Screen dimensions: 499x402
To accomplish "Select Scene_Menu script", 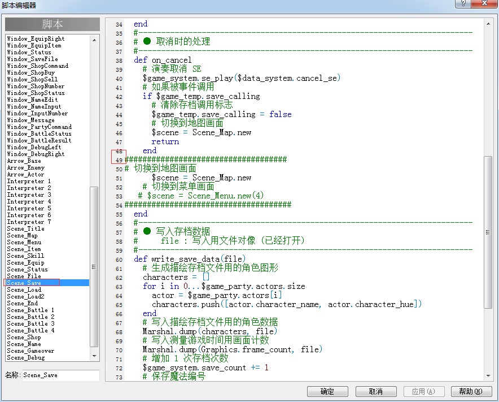I will (24, 242).
